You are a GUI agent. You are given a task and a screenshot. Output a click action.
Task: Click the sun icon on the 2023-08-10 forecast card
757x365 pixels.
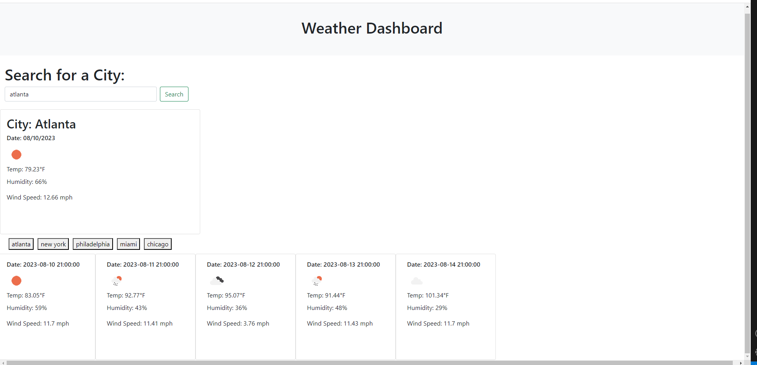click(x=16, y=281)
